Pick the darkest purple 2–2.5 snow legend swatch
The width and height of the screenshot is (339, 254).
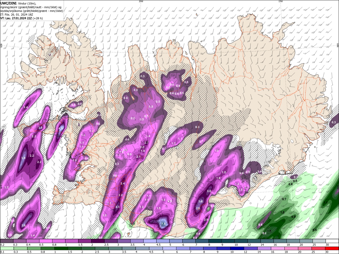coord(97,241)
